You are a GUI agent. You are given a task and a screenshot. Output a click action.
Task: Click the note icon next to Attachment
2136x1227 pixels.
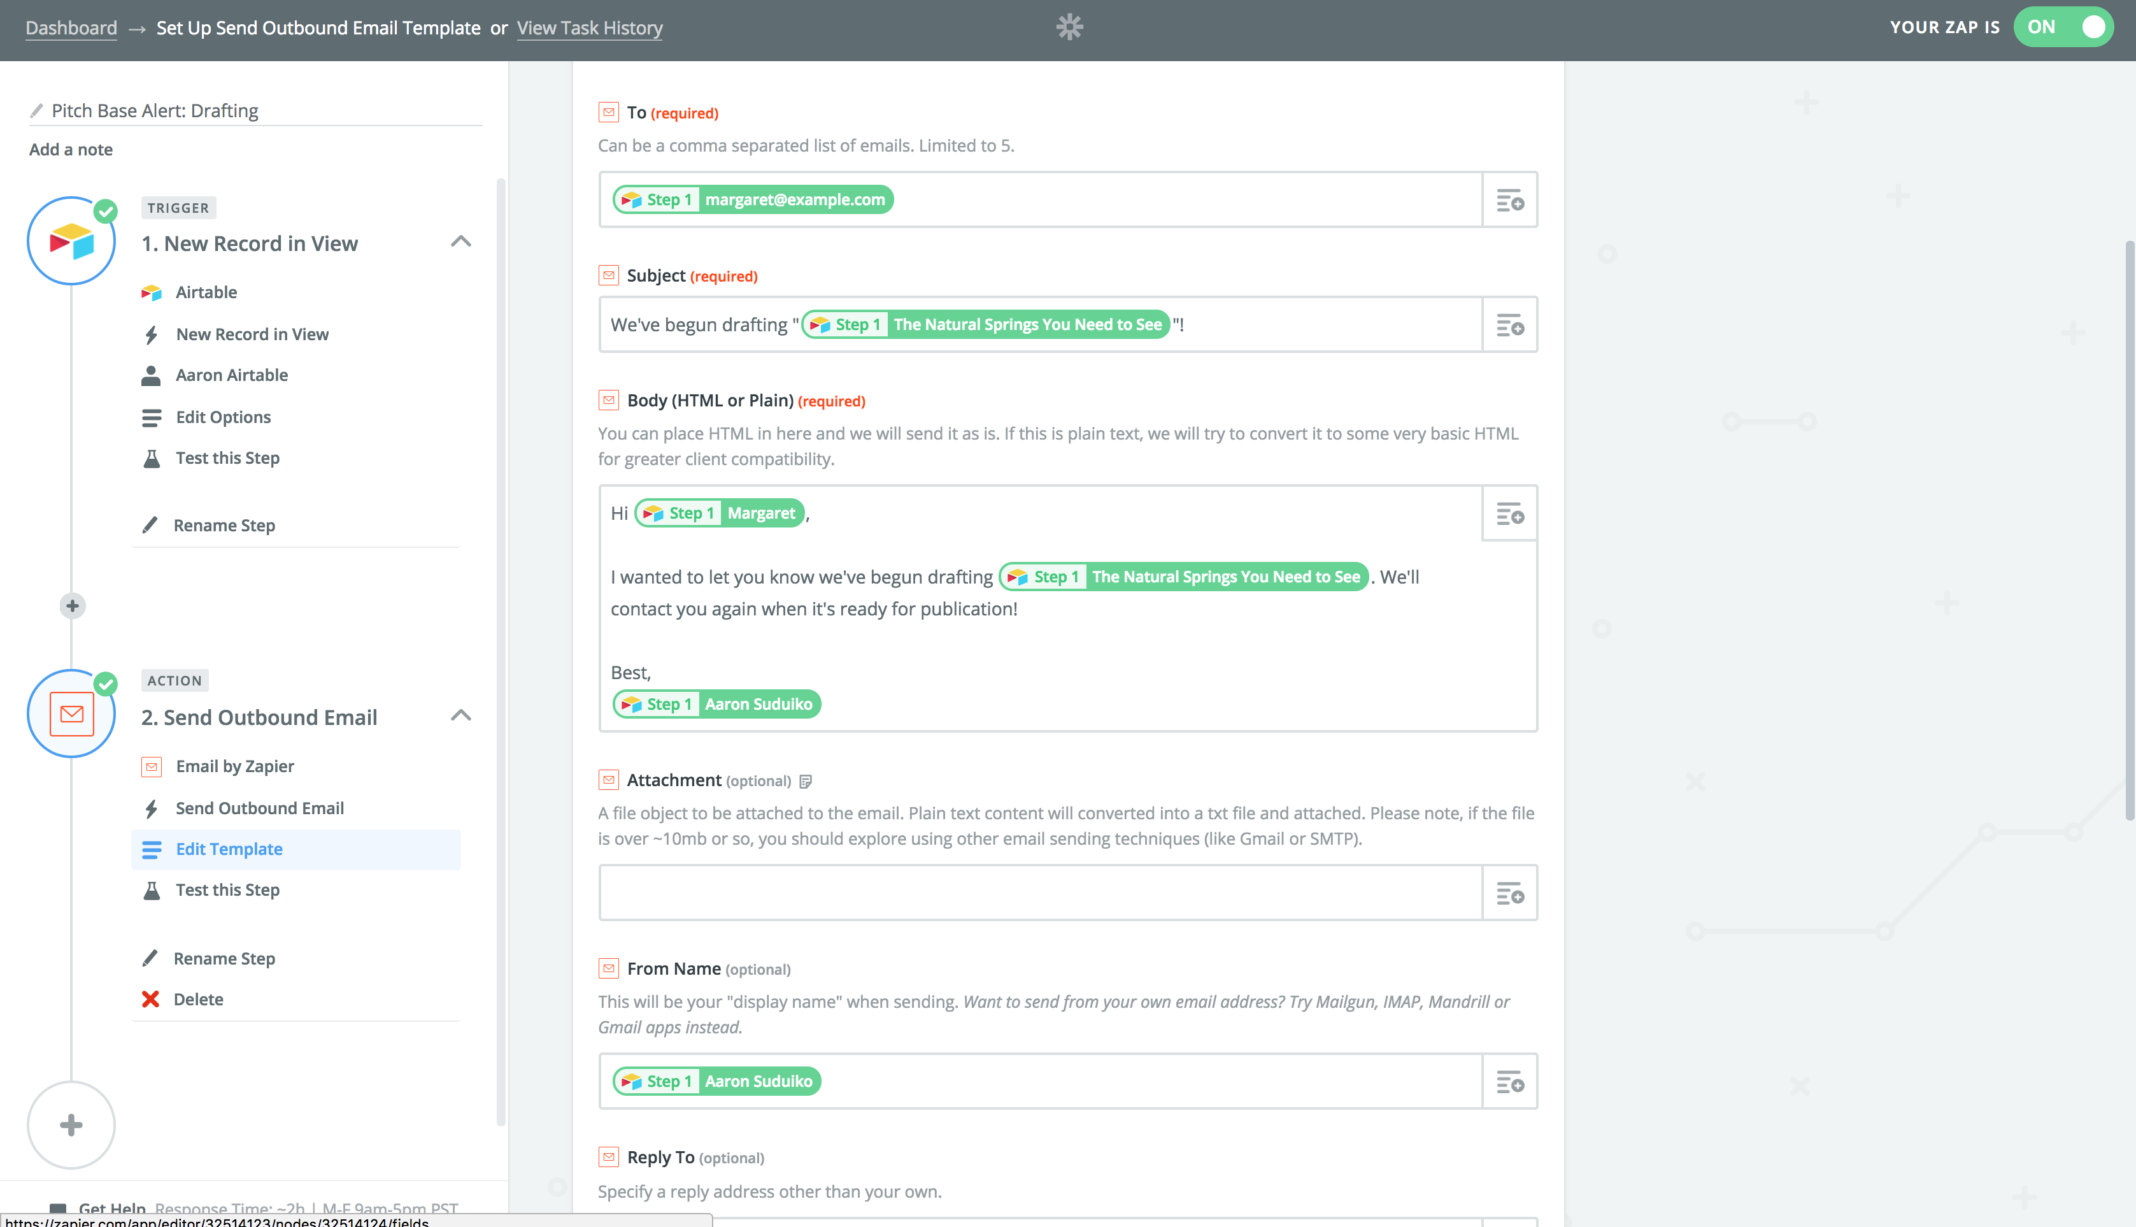click(805, 781)
